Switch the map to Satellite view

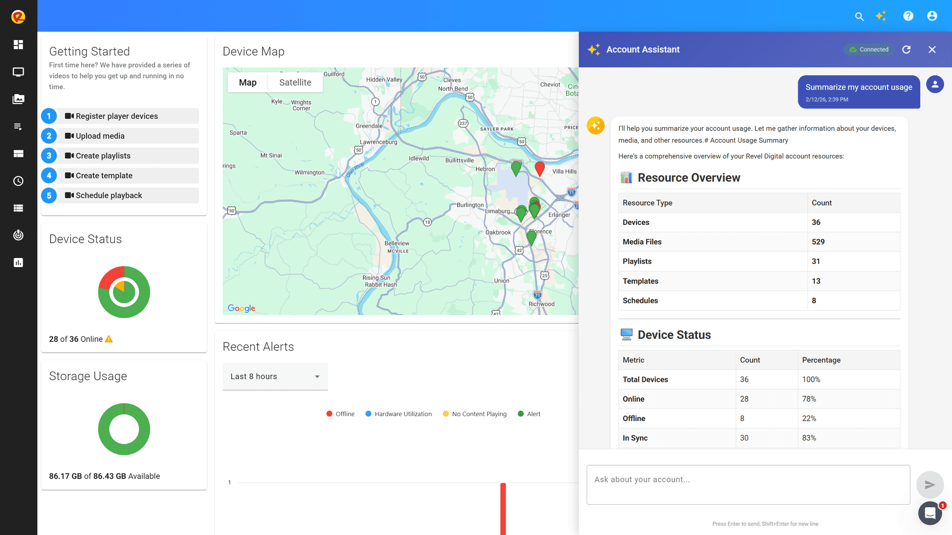click(x=295, y=83)
